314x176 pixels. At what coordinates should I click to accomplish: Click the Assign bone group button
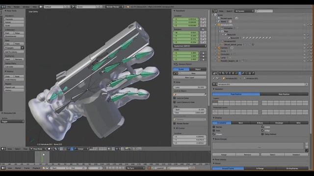224,154
